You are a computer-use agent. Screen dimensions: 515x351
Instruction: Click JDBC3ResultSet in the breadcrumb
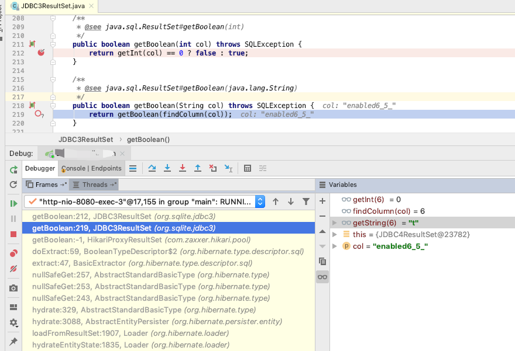pos(85,140)
